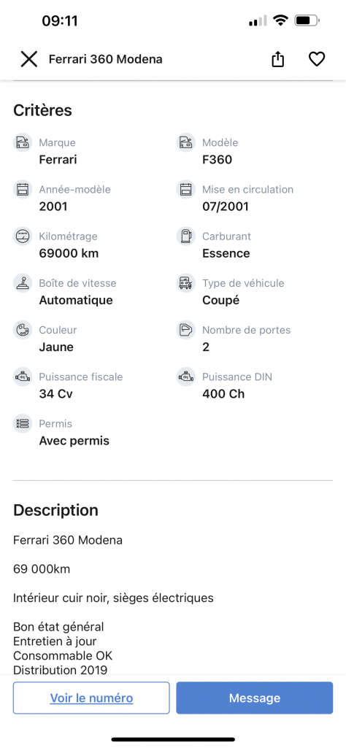Screen dimensions: 346x748
Task: Tap the Nombre de portes door icon
Action: point(186,330)
